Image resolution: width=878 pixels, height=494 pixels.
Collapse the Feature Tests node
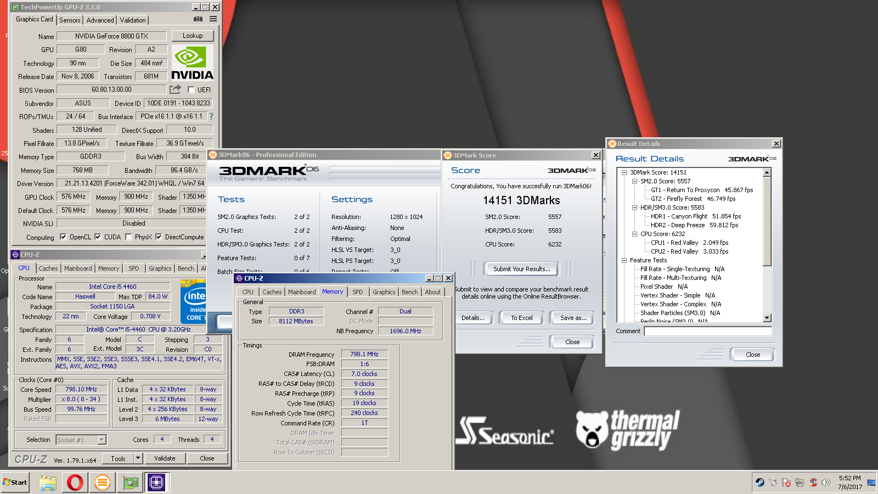pyautogui.click(x=624, y=260)
